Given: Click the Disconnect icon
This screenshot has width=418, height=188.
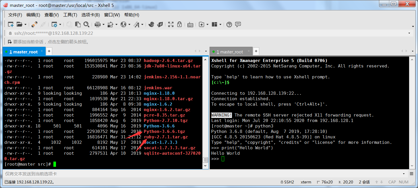Looking at the screenshot, I should point(43,24).
